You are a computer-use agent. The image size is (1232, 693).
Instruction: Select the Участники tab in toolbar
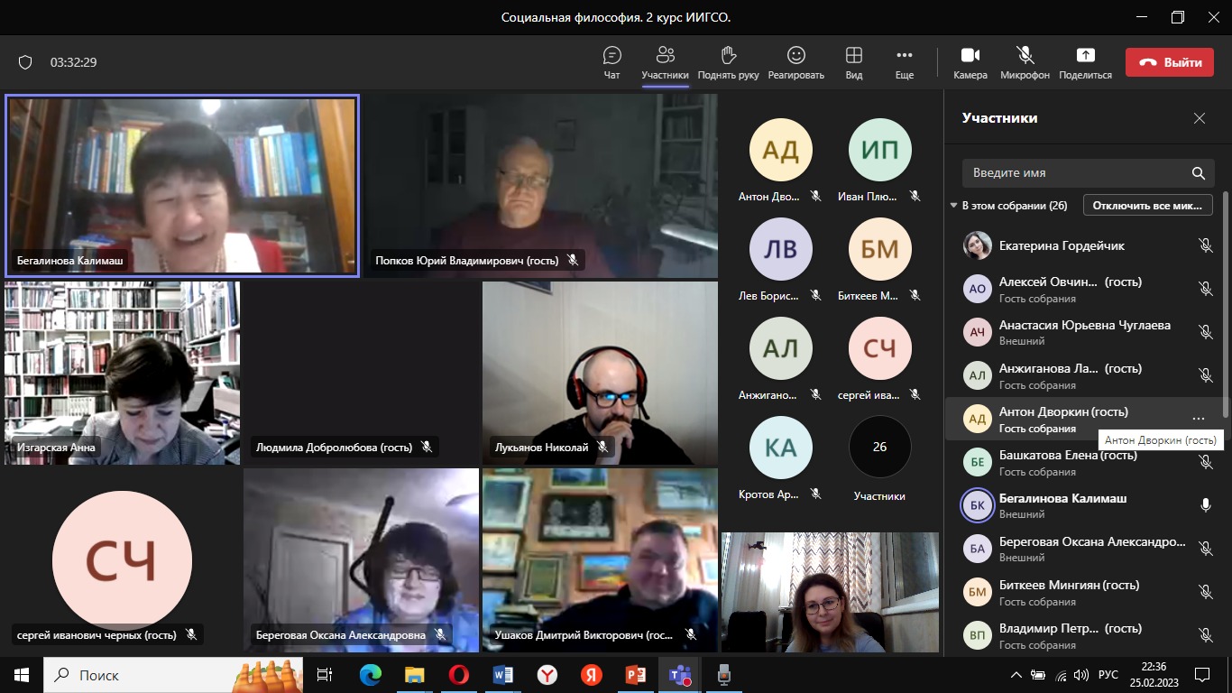pos(665,56)
